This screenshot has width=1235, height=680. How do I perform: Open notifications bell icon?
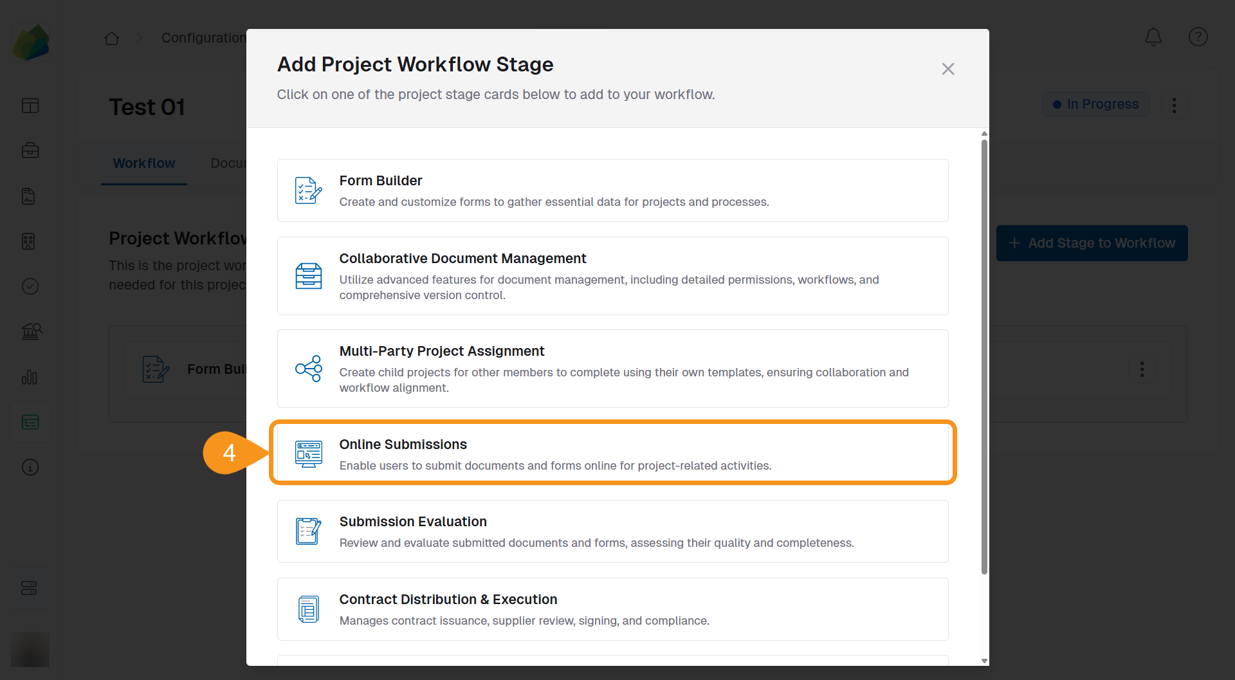[1153, 37]
